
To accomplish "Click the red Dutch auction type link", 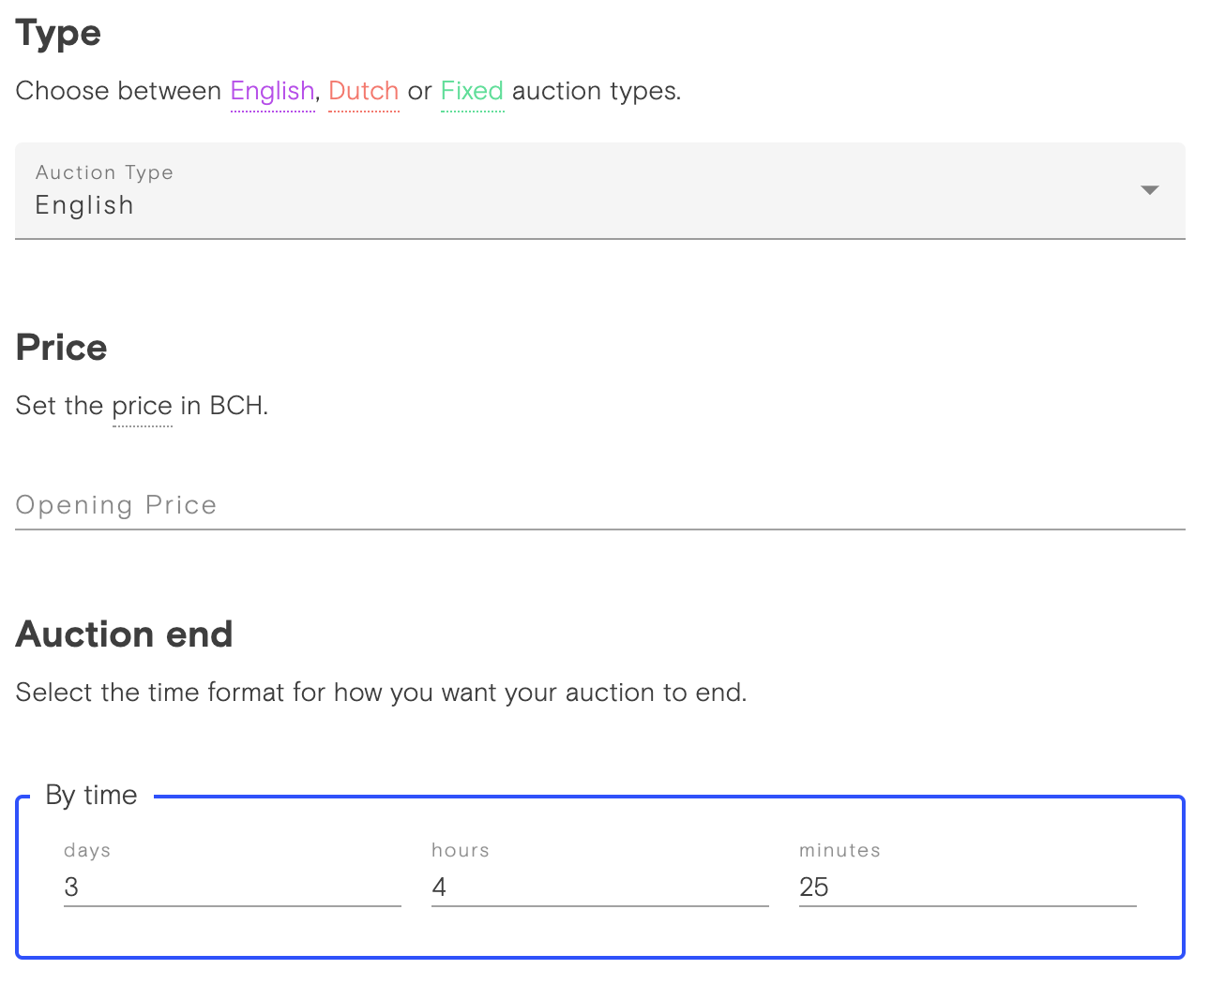I will coord(364,91).
